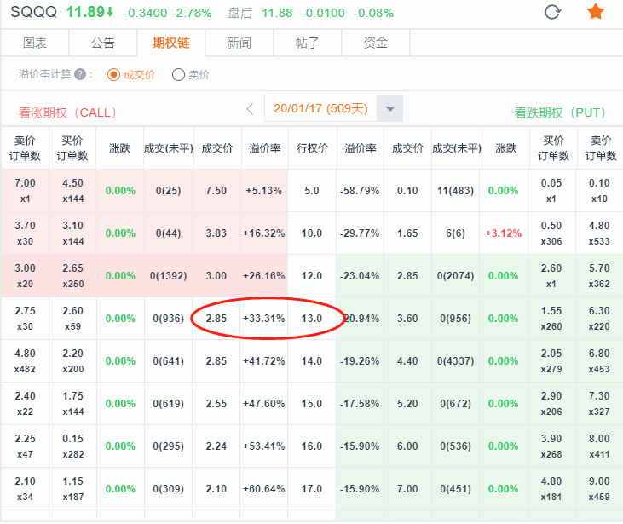This screenshot has height=524, width=623.
Task: Click the 行权价 column header
Action: point(312,148)
